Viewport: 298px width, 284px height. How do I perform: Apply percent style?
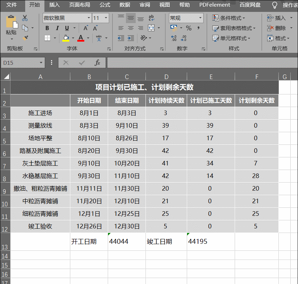(x=189, y=28)
